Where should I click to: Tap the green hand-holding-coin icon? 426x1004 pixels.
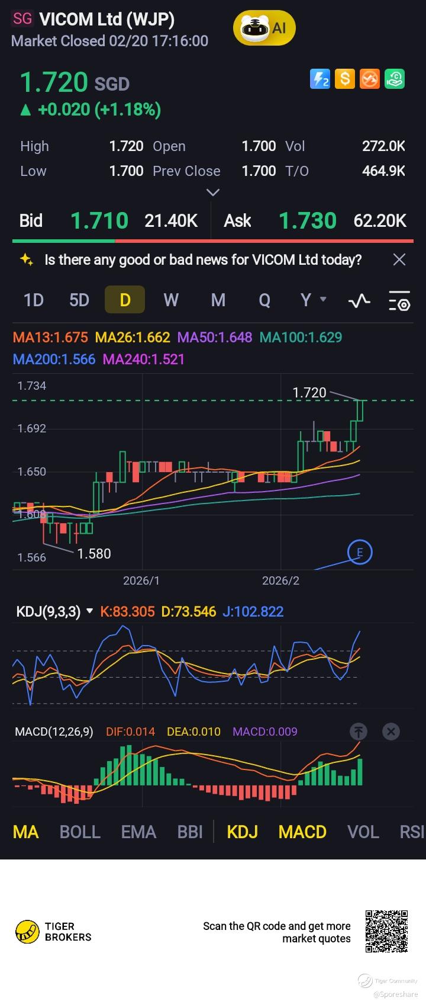coord(395,79)
